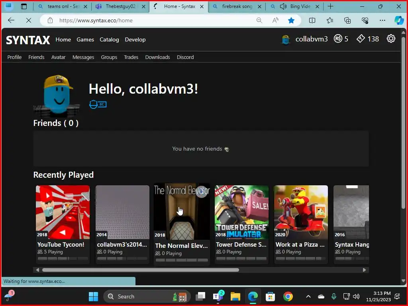Close the firebreak song tab
Image resolution: width=408 pixels, height=306 pixels.
(259, 7)
